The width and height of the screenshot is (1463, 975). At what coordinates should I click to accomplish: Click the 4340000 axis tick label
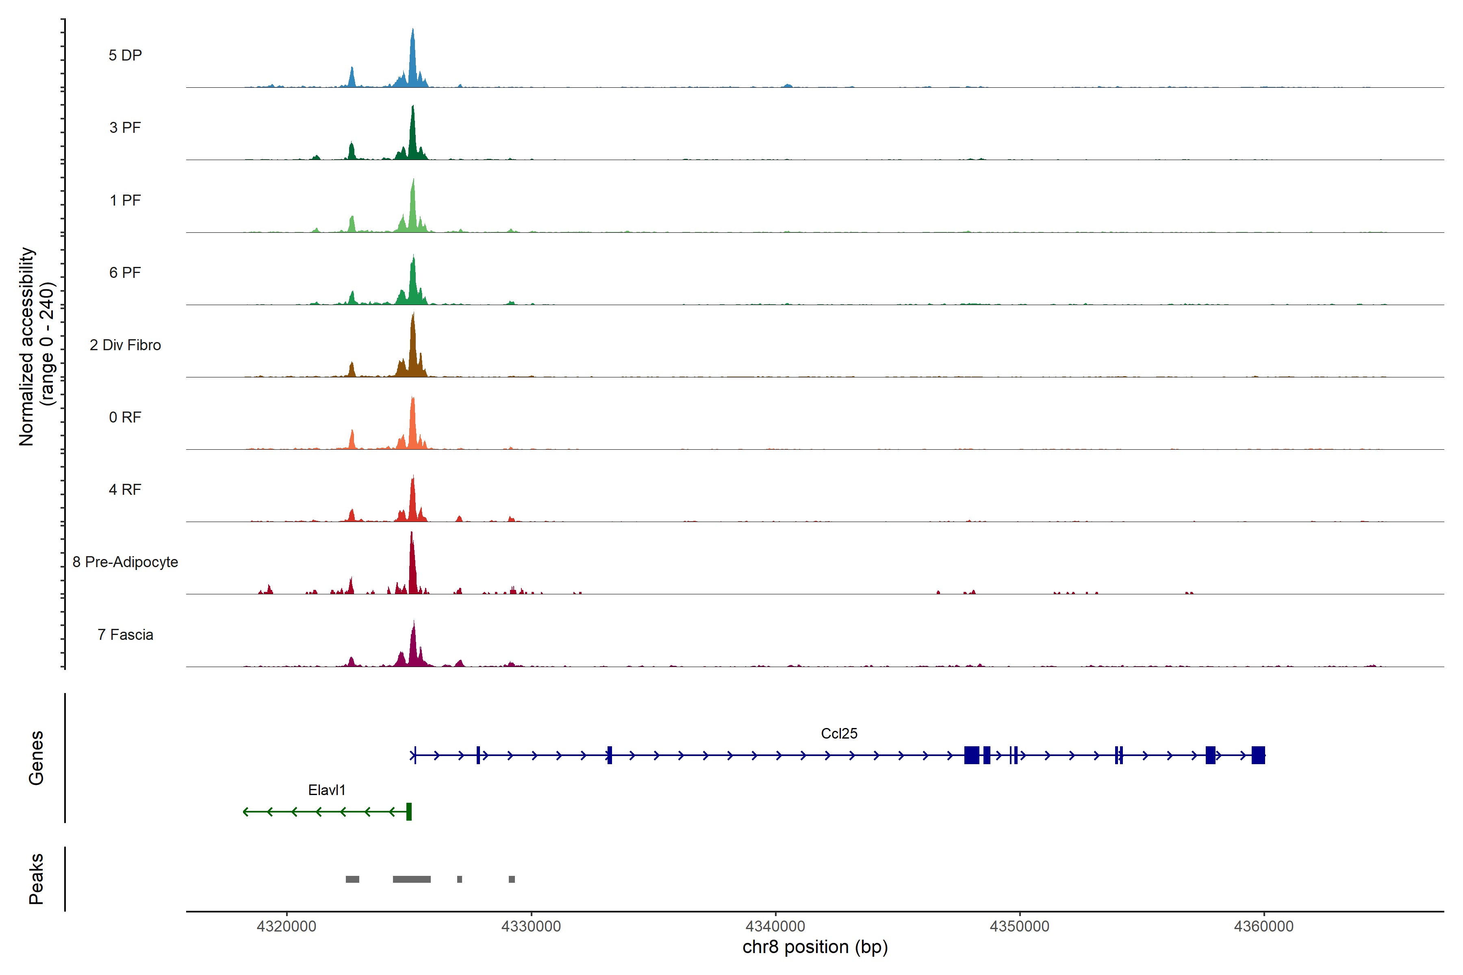click(x=775, y=927)
